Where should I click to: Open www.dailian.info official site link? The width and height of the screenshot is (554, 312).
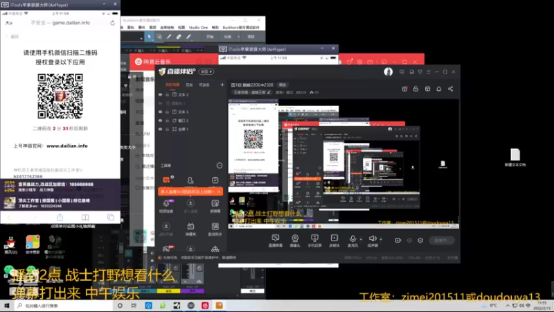66,146
